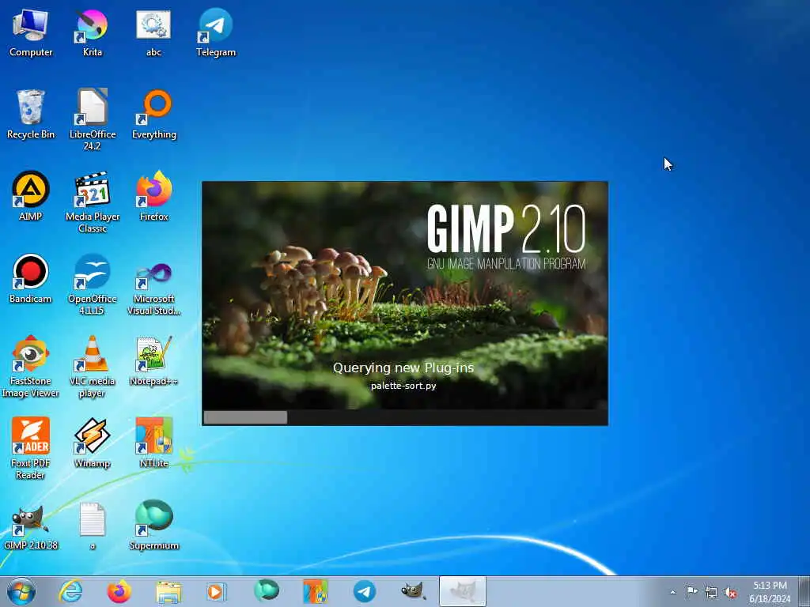Image resolution: width=810 pixels, height=607 pixels.
Task: Select the Notepad++ desktop shortcut
Action: 153,360
